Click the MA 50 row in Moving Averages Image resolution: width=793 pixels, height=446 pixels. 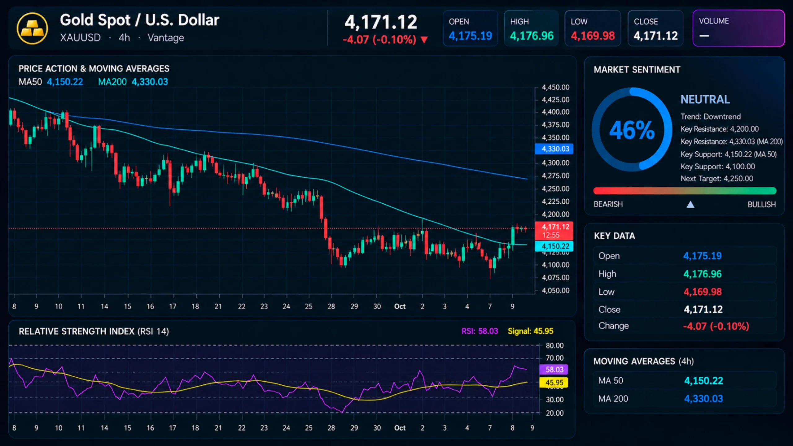685,381
